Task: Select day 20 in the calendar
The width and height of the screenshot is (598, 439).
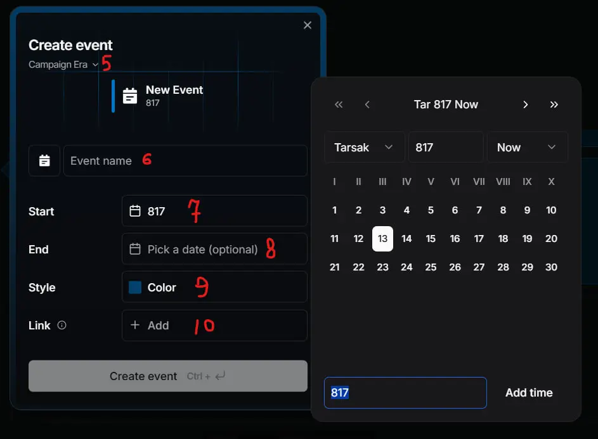Action: coord(551,239)
